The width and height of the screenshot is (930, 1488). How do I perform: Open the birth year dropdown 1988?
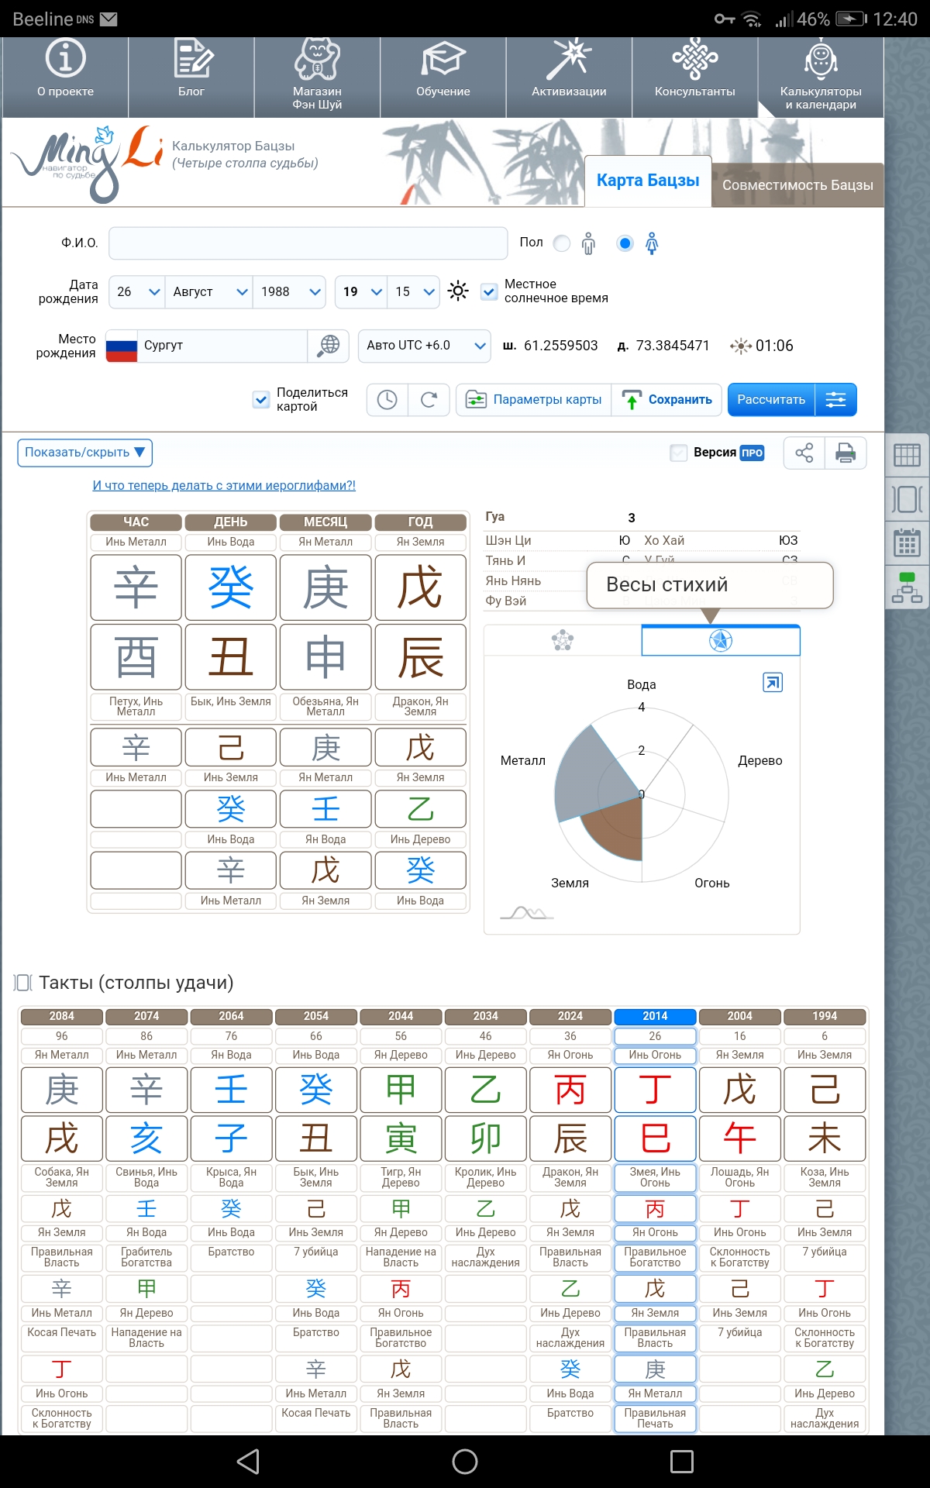(291, 292)
